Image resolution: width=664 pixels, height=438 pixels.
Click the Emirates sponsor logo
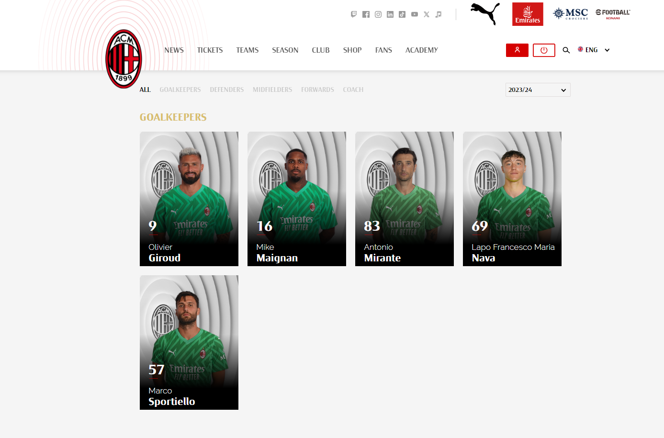point(528,14)
